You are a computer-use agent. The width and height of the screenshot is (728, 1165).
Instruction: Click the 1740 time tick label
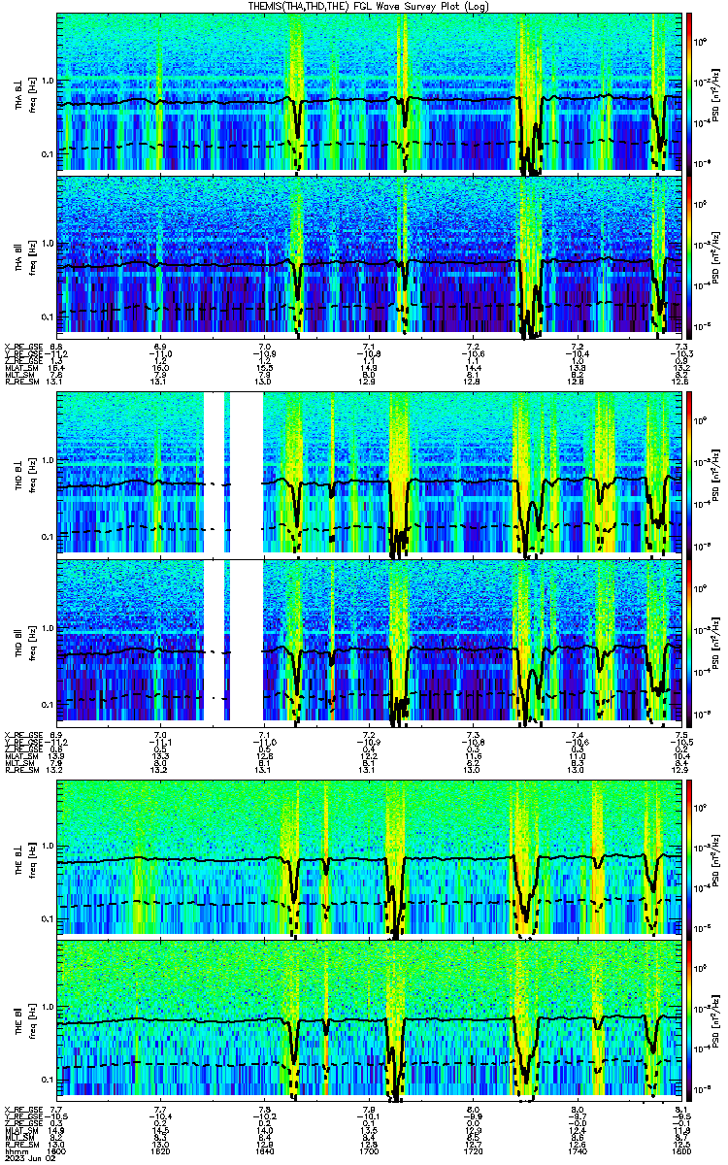pos(577,1152)
